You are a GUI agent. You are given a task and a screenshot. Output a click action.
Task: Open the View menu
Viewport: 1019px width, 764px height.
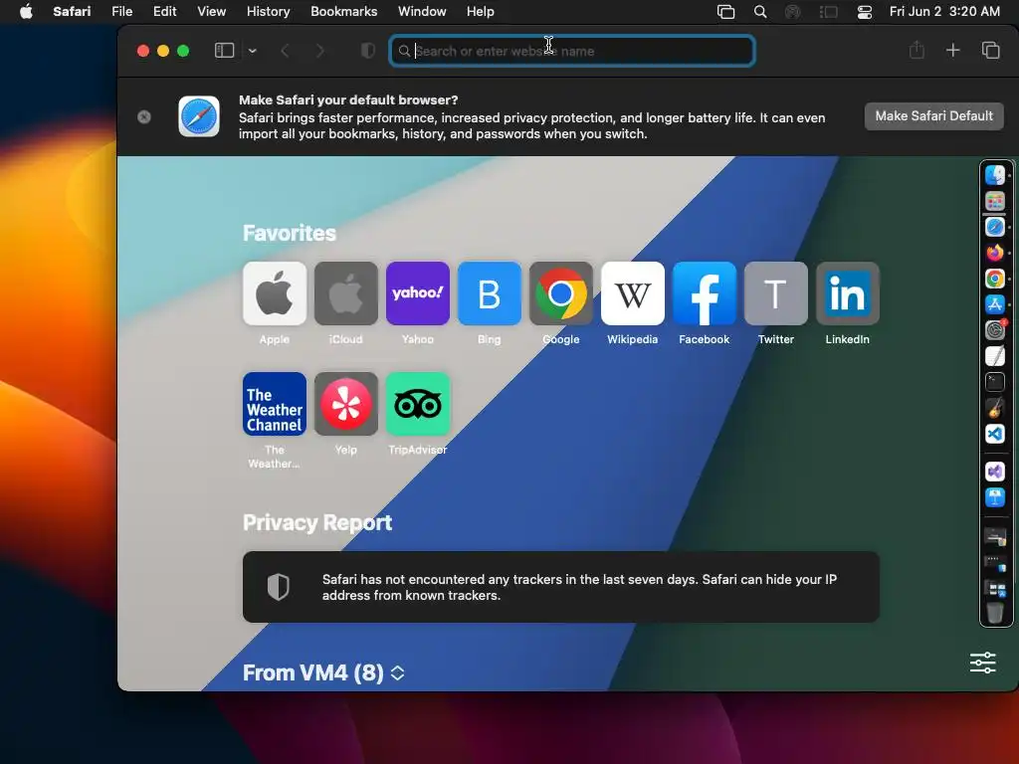pyautogui.click(x=211, y=12)
